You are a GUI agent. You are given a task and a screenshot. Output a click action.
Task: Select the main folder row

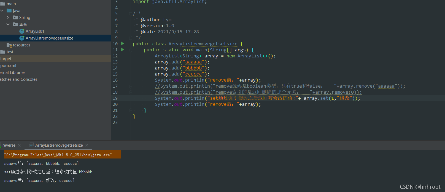pyautogui.click(x=55, y=4)
